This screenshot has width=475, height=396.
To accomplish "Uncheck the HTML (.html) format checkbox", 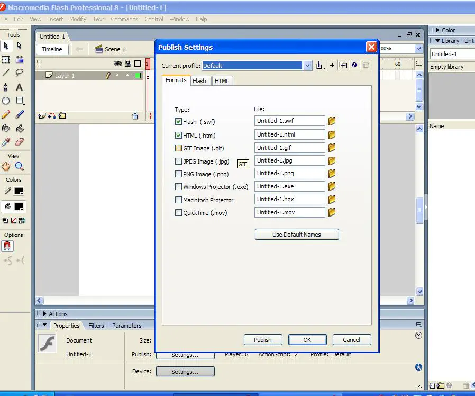I will pos(179,135).
